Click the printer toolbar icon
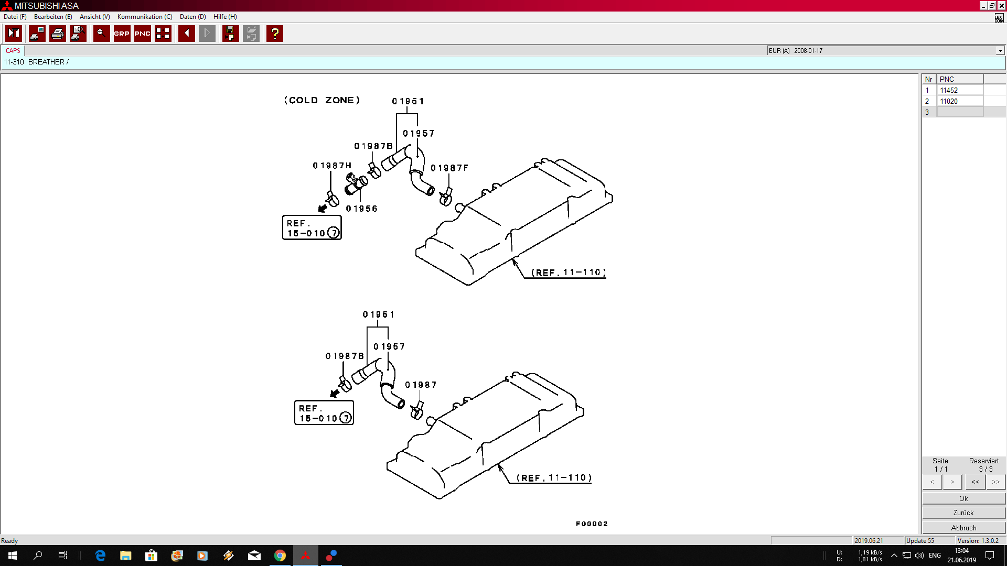1007x566 pixels. click(x=58, y=34)
